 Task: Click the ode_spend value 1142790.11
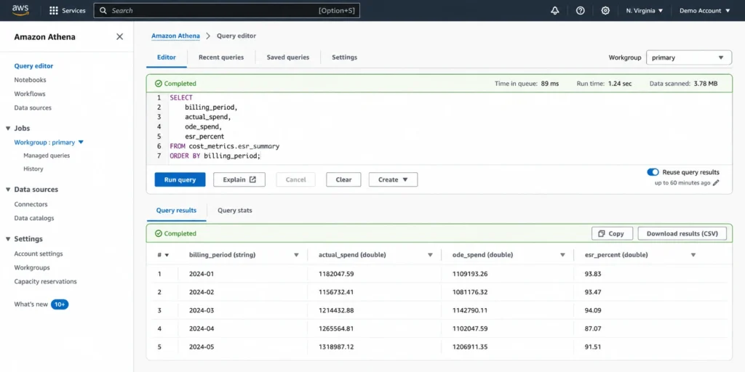click(x=471, y=310)
